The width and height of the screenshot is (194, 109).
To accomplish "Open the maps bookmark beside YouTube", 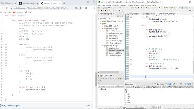I will tap(28, 12).
